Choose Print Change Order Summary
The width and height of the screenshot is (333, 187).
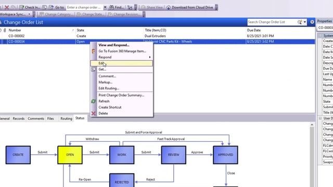[121, 95]
